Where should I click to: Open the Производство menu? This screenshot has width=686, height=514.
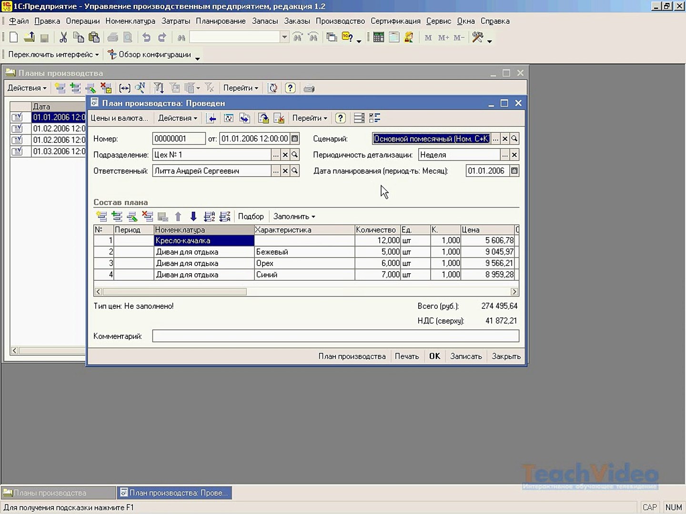(x=340, y=21)
